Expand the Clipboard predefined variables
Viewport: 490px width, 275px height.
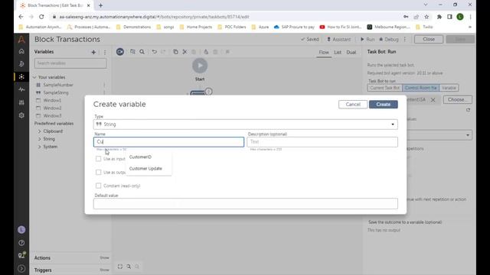39,131
